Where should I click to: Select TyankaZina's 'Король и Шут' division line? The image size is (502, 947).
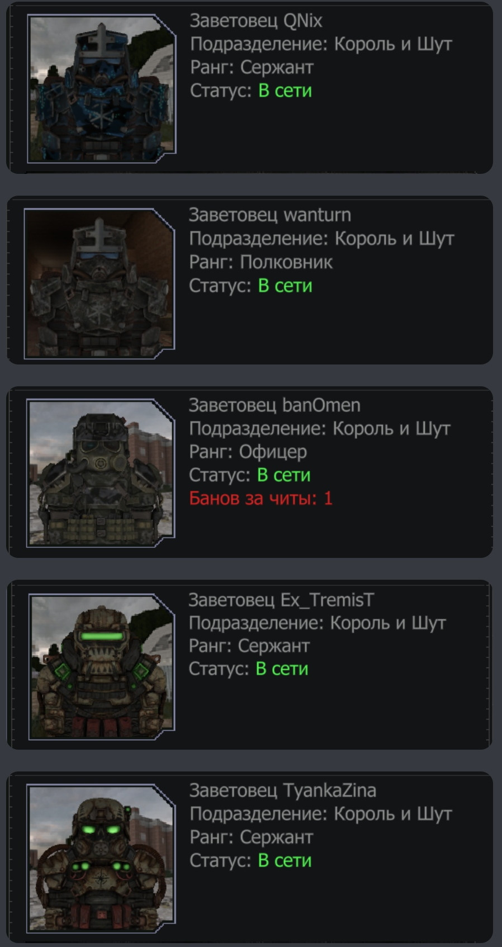(321, 814)
